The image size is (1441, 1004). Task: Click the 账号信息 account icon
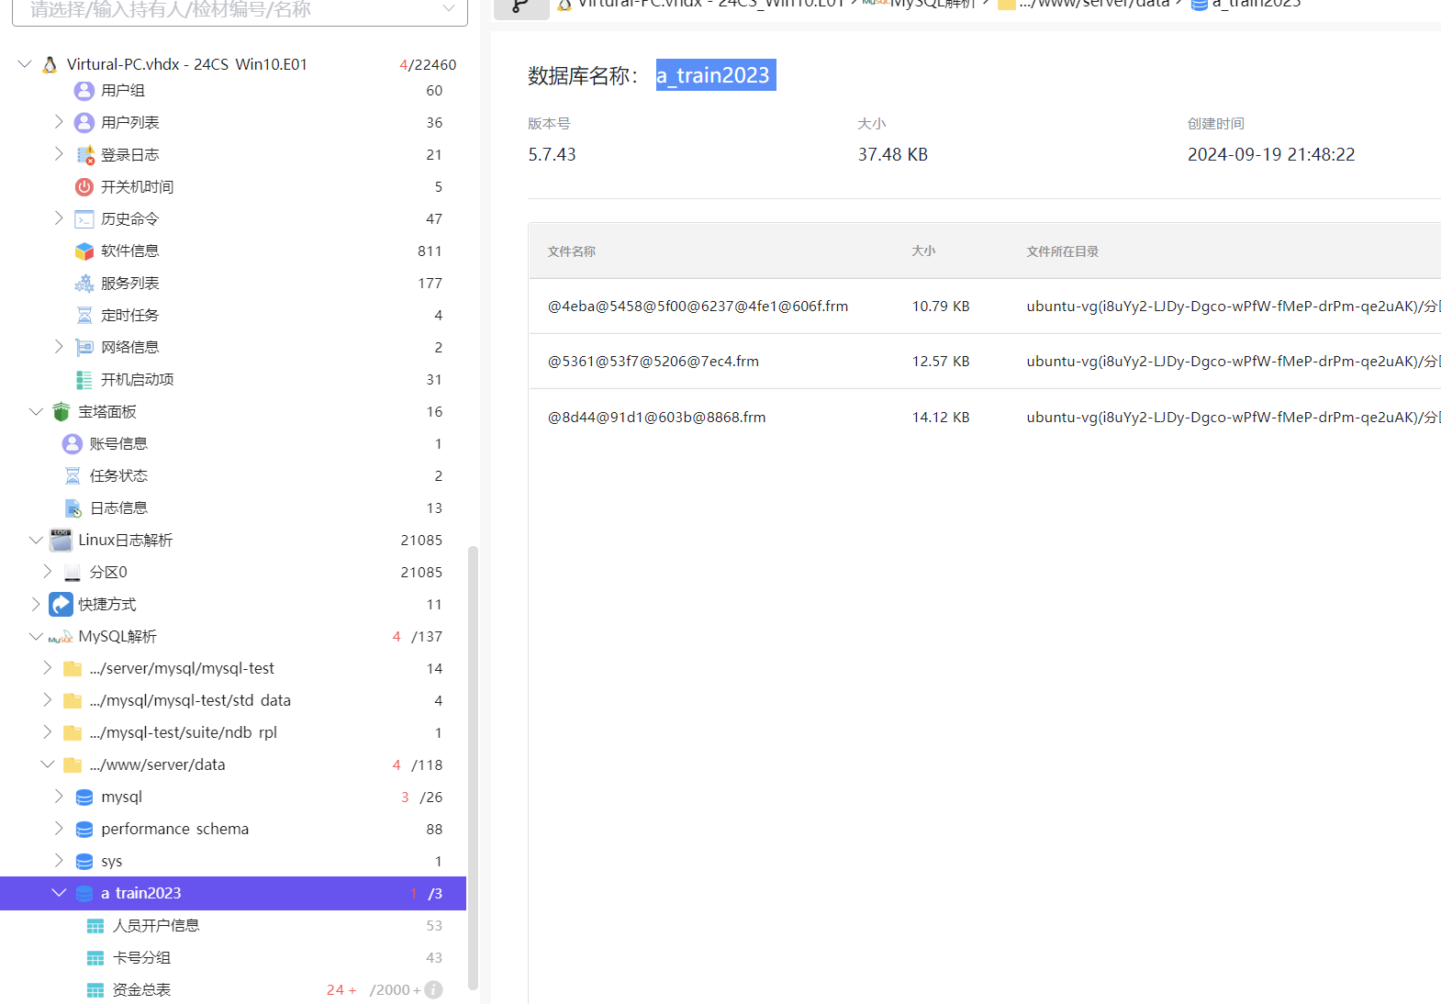point(73,444)
